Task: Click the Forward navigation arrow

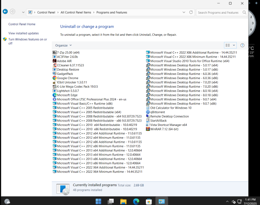Action: 13,11
